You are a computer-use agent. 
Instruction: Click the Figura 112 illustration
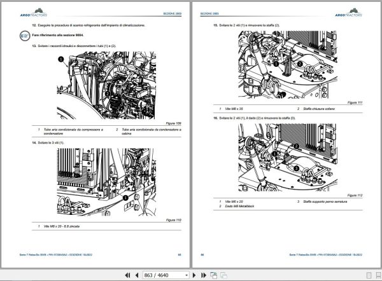(288, 157)
